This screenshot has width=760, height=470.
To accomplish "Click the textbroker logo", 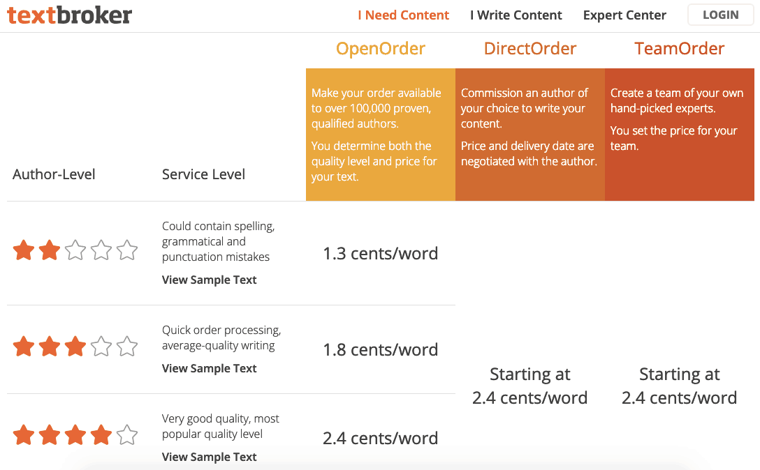I will tap(69, 15).
